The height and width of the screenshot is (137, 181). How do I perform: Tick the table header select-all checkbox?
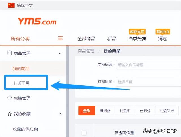click(84, 133)
